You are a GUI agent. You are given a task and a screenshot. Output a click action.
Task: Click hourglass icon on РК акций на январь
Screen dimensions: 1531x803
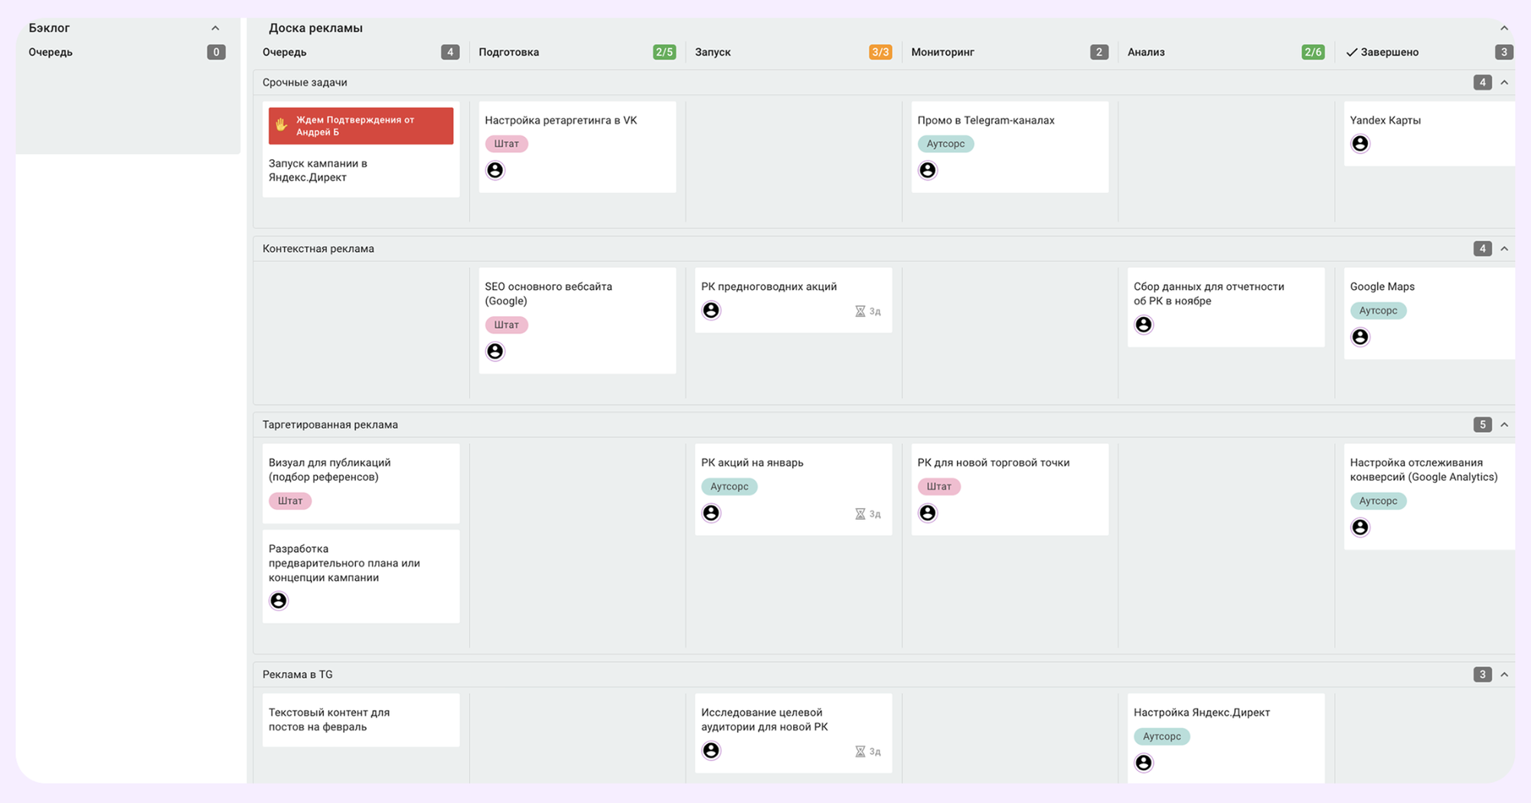pos(860,514)
